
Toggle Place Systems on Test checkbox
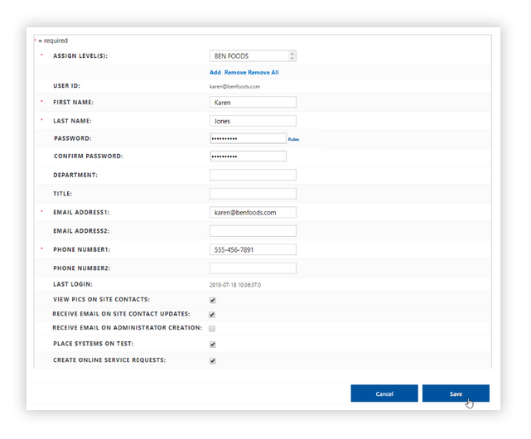[x=212, y=345]
